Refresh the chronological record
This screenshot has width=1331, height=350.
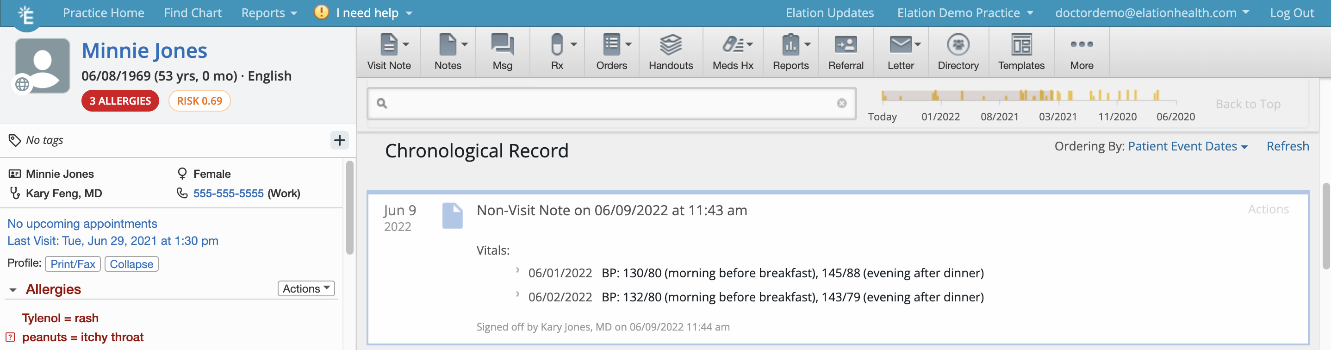1287,146
